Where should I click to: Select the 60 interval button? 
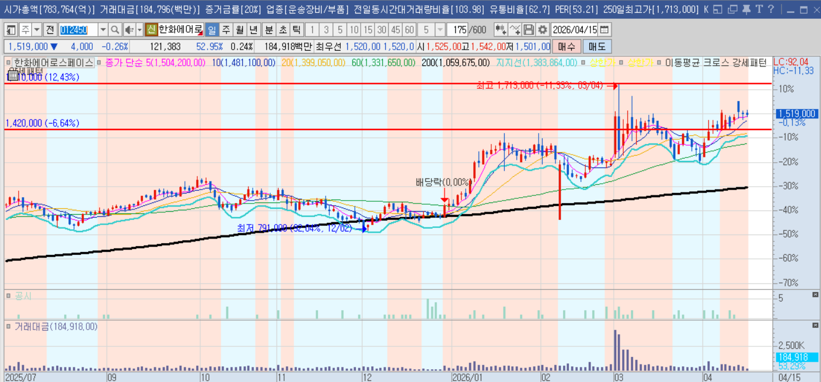tap(410, 30)
